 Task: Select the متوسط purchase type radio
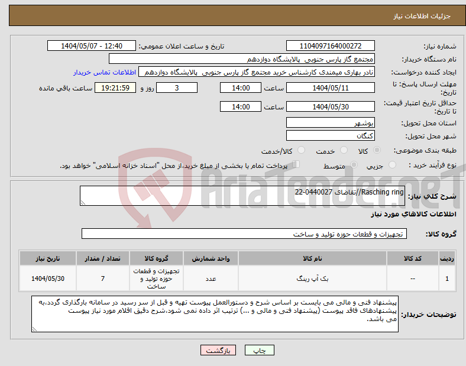point(354,164)
